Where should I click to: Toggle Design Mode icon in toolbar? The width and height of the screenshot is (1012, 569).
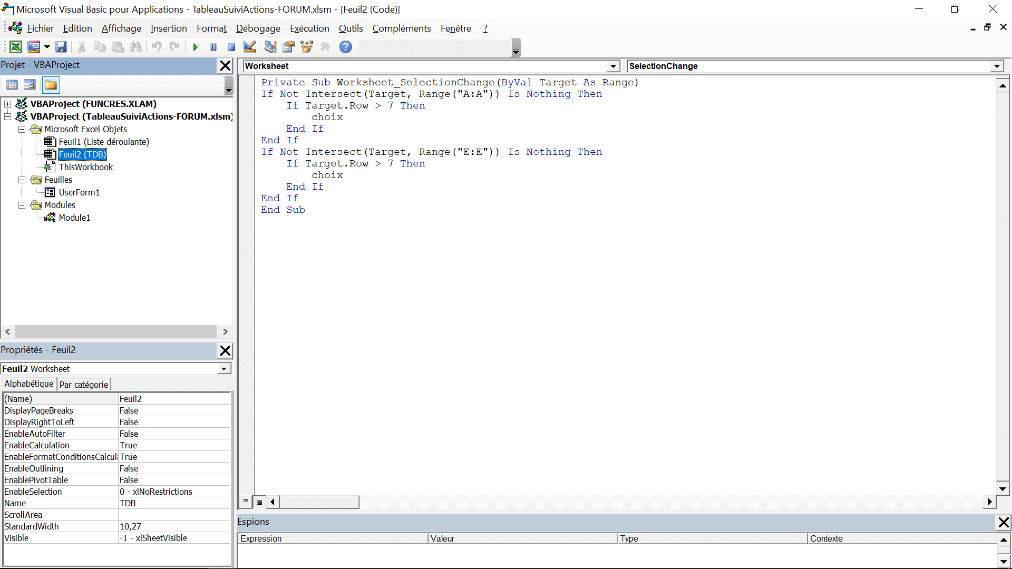click(x=250, y=47)
